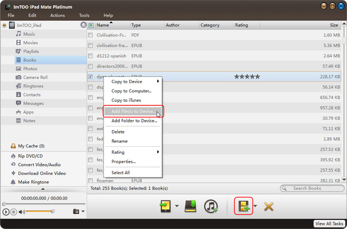This screenshot has width=347, height=229.
Task: Expand the Rating submenu arrow
Action: tap(158, 152)
